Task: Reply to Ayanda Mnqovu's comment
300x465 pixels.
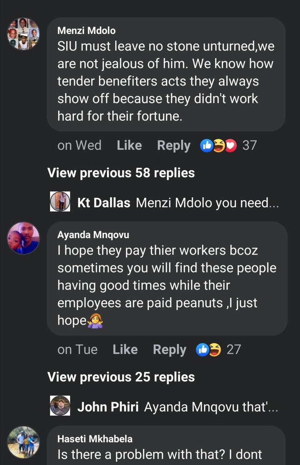Action: click(x=170, y=350)
